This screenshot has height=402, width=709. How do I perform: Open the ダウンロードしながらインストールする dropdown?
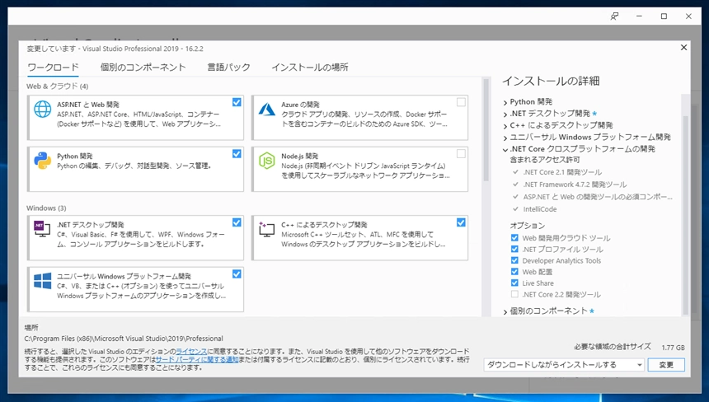click(x=564, y=365)
